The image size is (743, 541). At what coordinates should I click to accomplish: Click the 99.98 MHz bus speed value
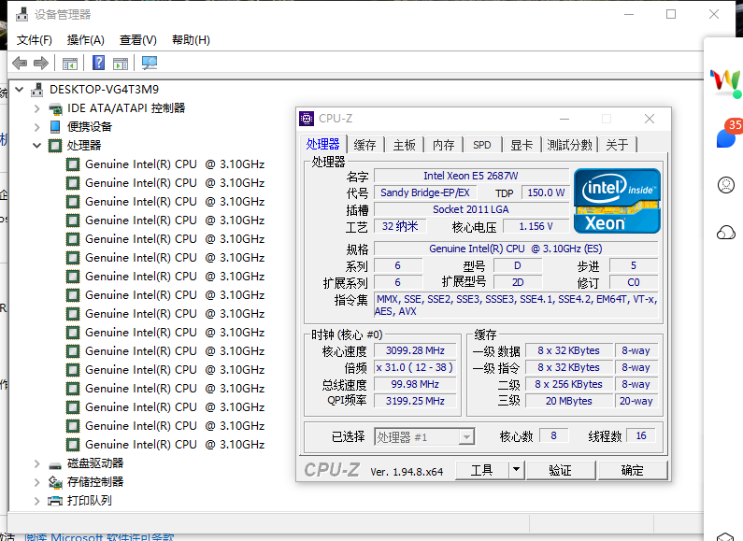tap(415, 384)
